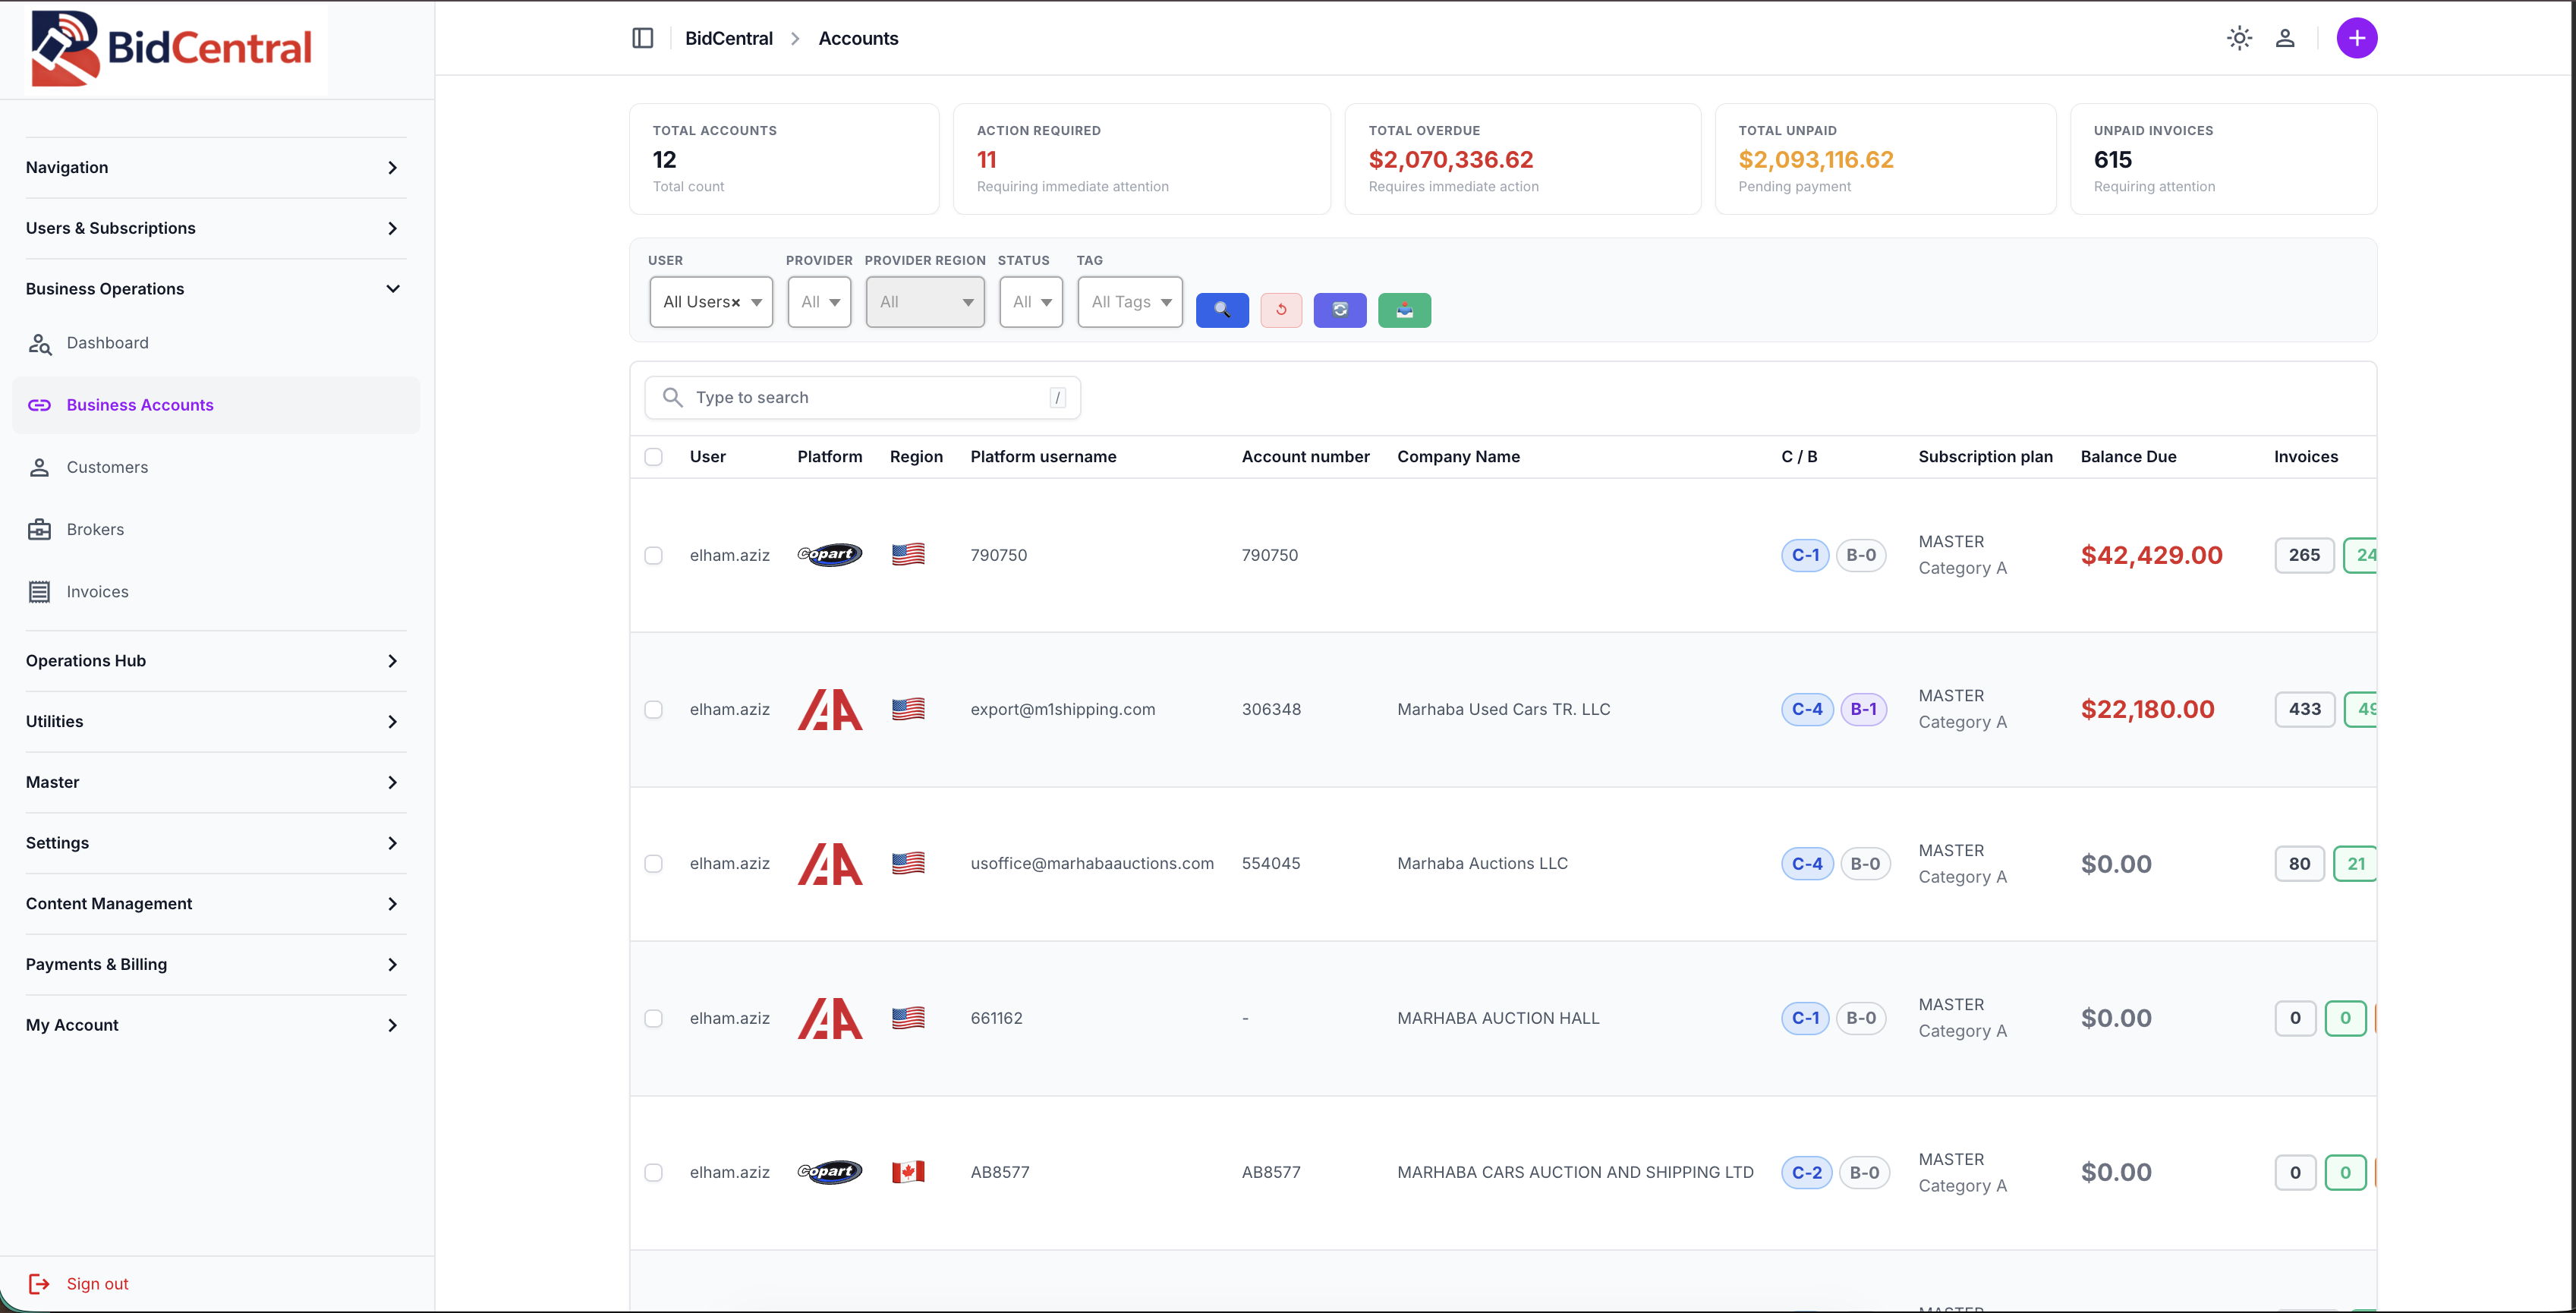Viewport: 2576px width, 1313px height.
Task: Check the row for account AB8577
Action: 653,1172
